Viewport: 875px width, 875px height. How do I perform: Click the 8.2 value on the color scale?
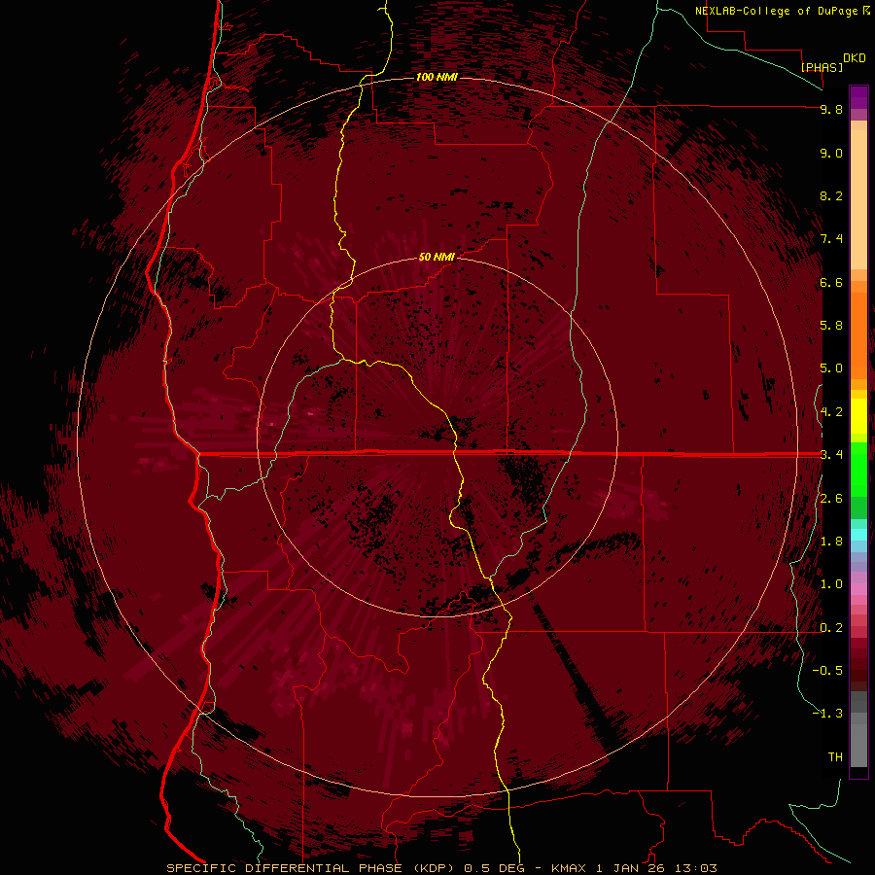tap(831, 195)
